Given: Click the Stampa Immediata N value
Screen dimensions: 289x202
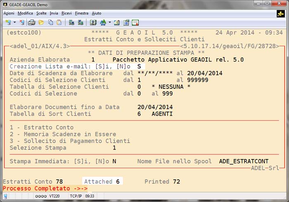Looking at the screenshot, I should point(114,161).
